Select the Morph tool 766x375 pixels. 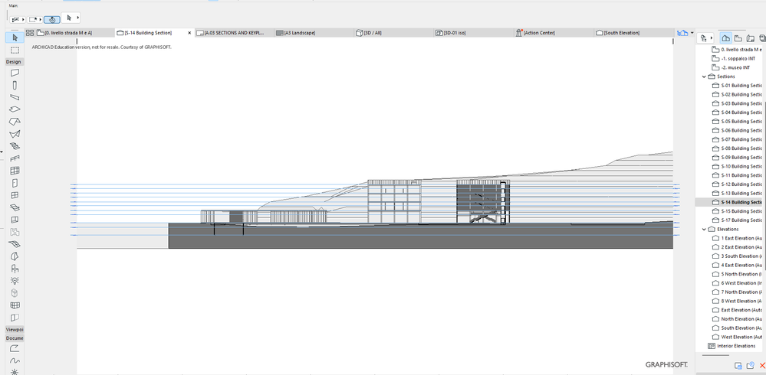click(x=15, y=256)
